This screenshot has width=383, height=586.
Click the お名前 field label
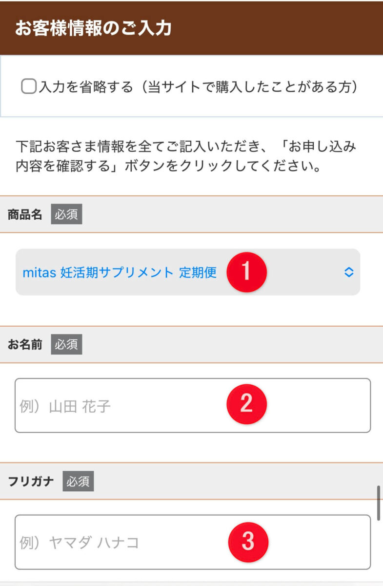25,345
